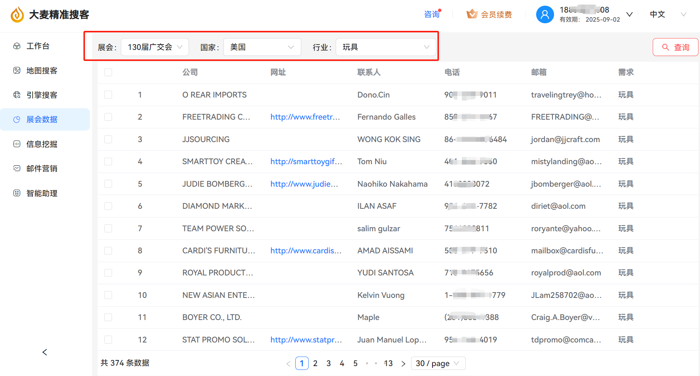
Task: Check the CARDI'S FURNITU... row checkbox
Action: coord(108,251)
